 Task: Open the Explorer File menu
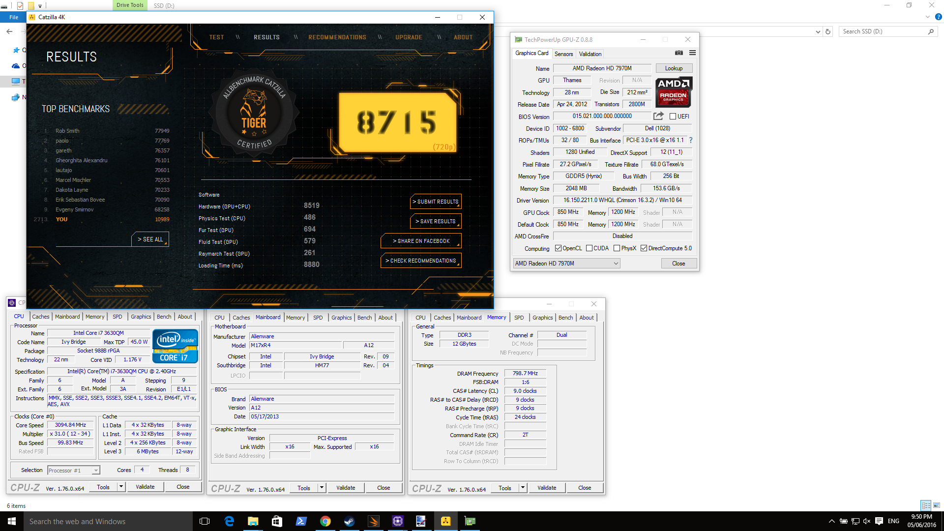[x=14, y=17]
